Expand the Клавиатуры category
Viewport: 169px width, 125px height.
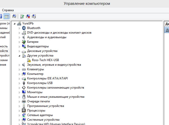19,70
